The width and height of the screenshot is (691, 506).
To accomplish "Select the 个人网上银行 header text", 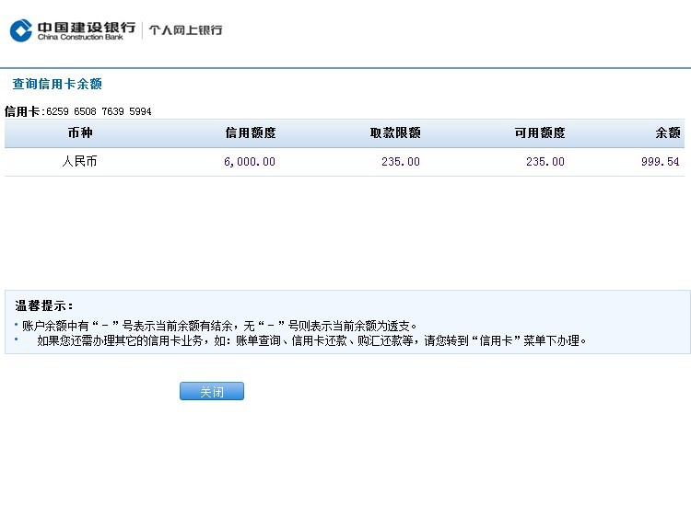I will pos(185,30).
